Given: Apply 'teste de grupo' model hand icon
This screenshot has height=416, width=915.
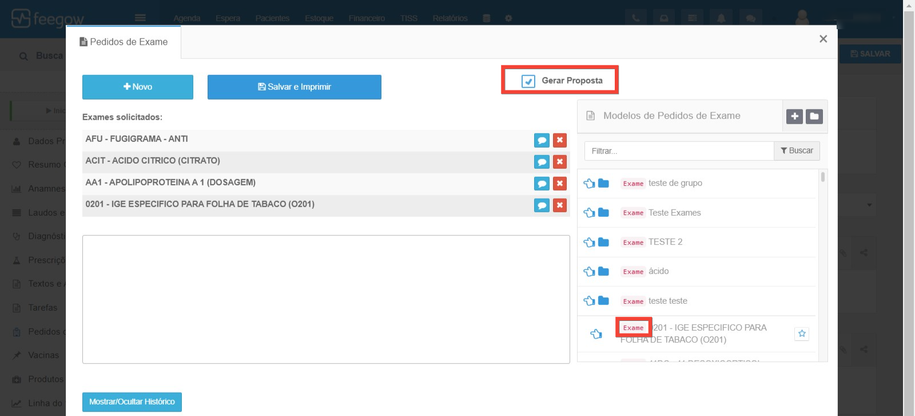Looking at the screenshot, I should (589, 184).
